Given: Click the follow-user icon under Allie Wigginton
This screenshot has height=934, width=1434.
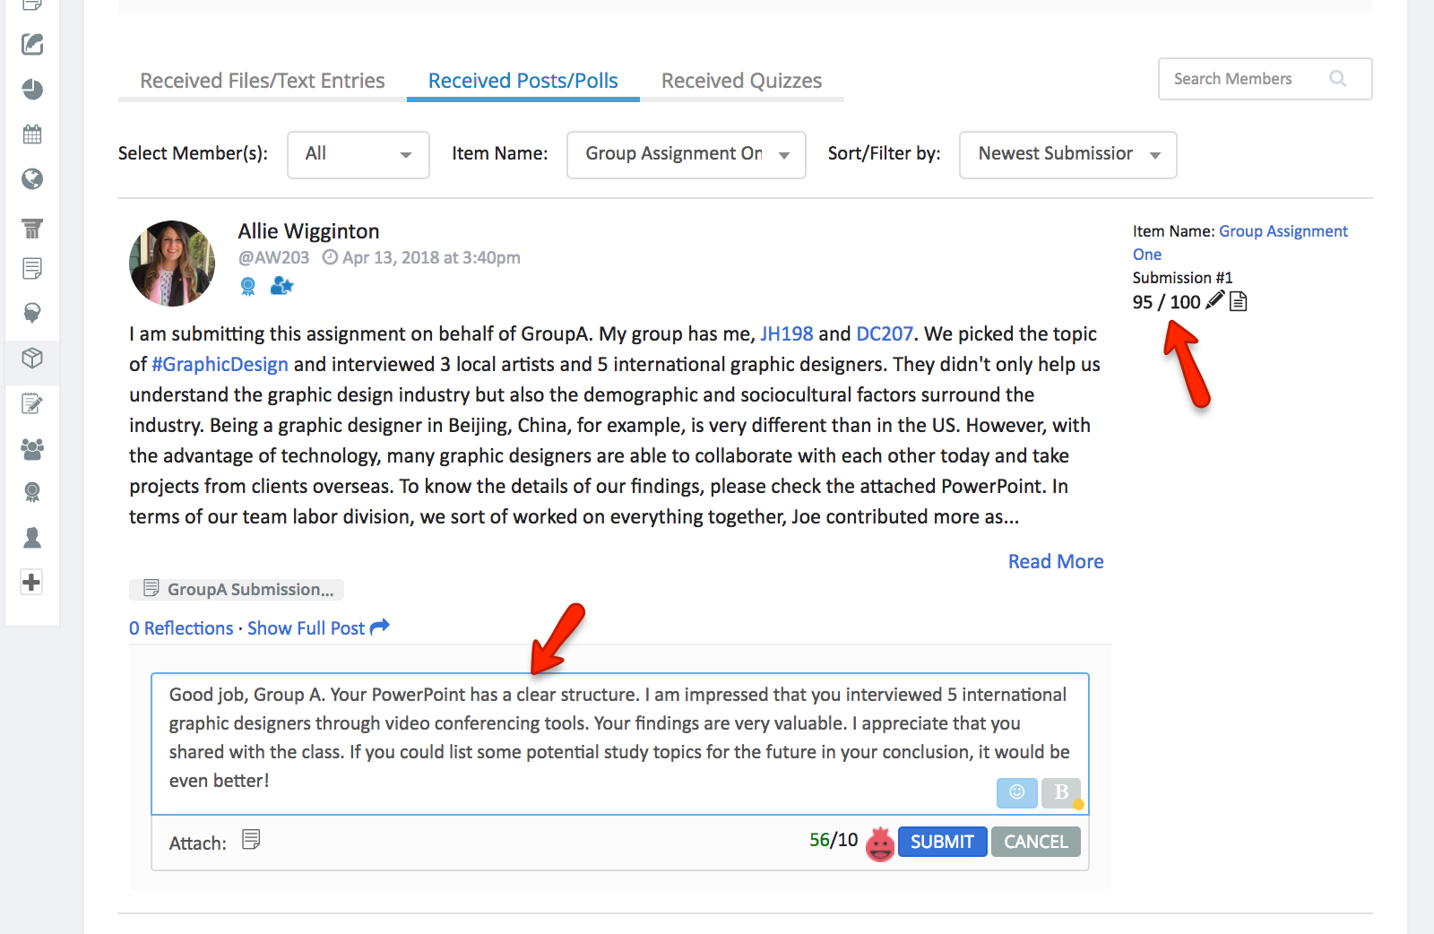Looking at the screenshot, I should coord(281,286).
